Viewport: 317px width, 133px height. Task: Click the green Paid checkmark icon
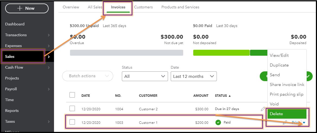(218, 122)
